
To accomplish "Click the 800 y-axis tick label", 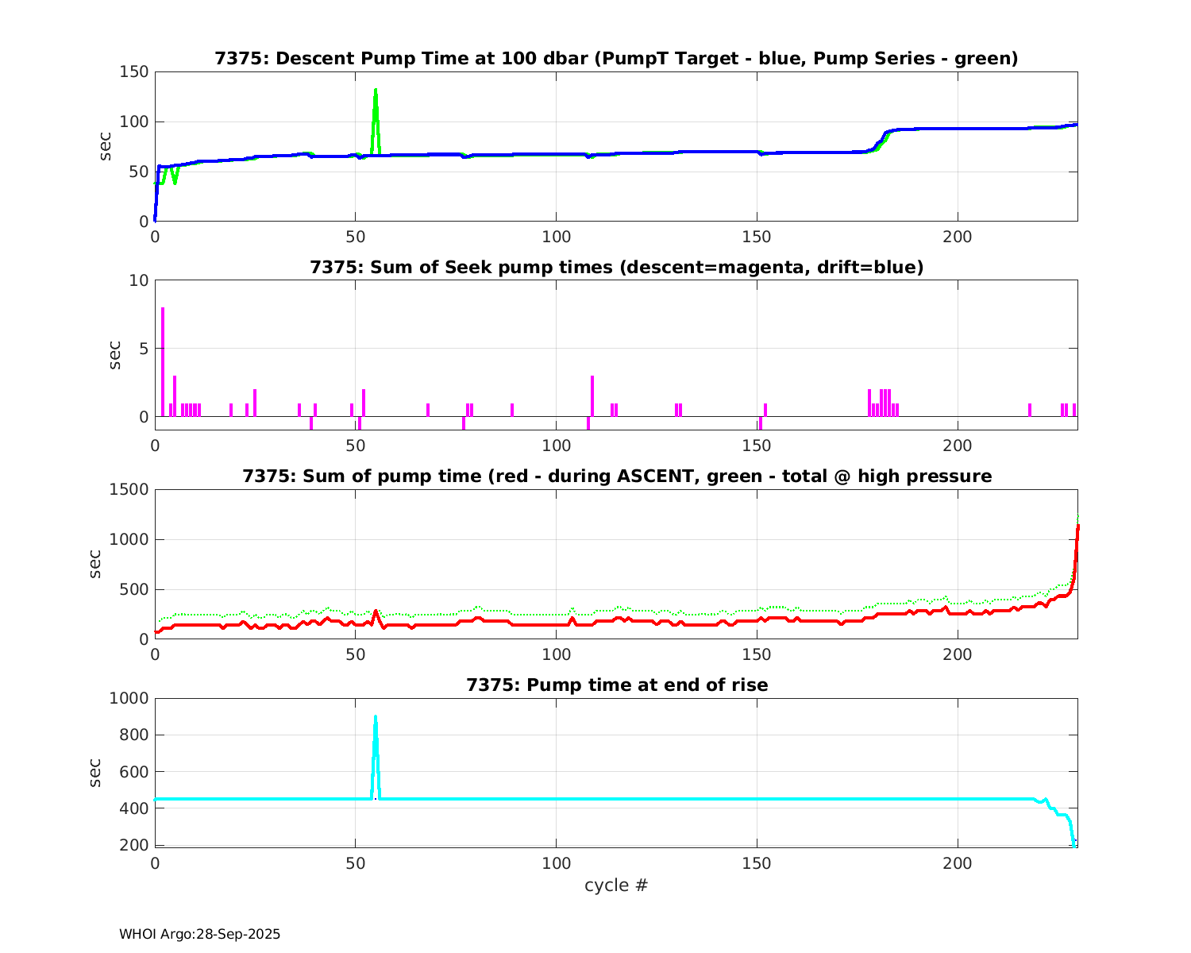I will [x=129, y=735].
